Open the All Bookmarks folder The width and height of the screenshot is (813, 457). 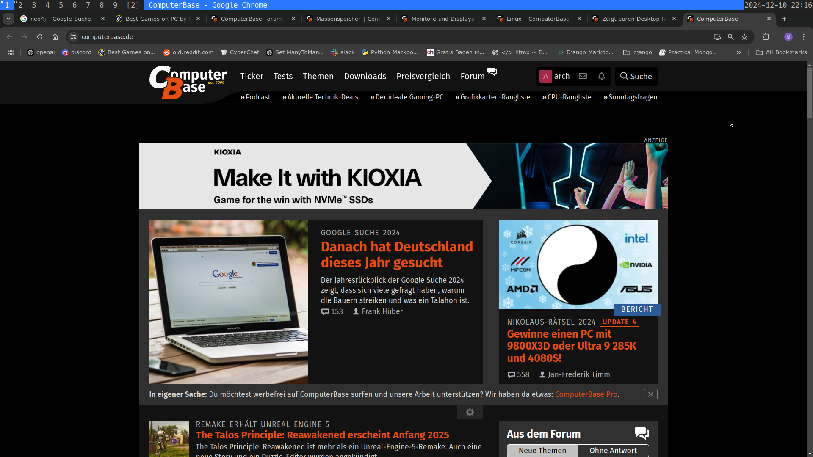tap(781, 52)
